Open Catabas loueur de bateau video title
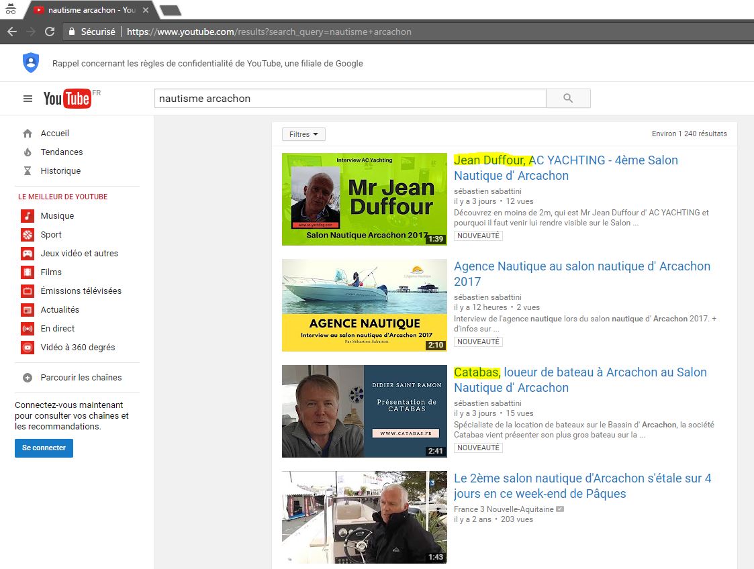 coord(580,380)
